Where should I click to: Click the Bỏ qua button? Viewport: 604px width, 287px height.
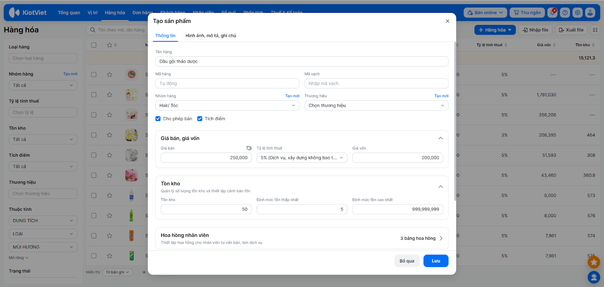407,261
